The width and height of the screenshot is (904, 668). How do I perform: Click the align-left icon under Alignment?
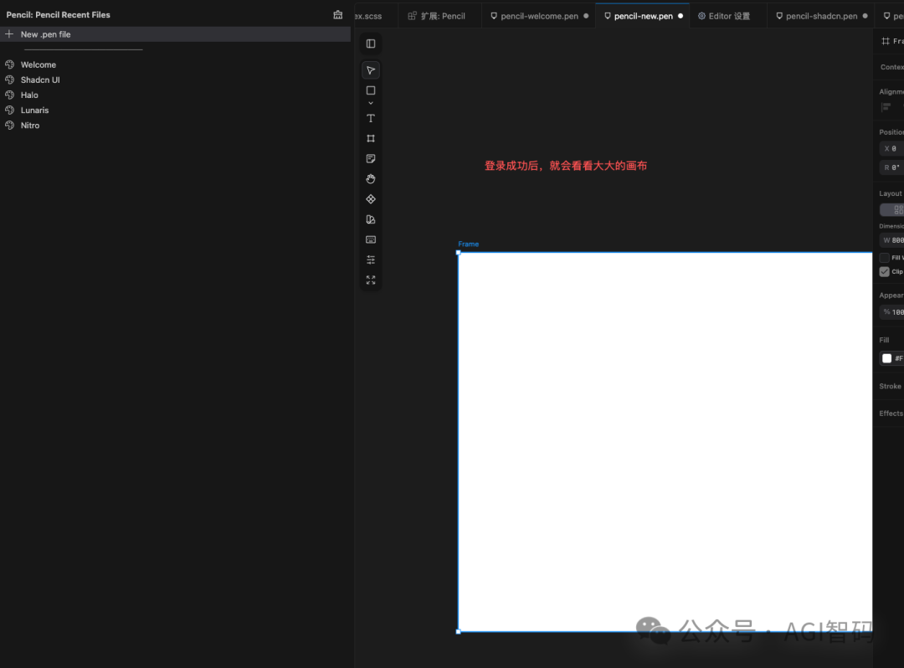(x=886, y=106)
